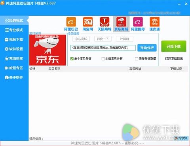Click the 京东 preview thumbnail image

[x=47, y=50]
